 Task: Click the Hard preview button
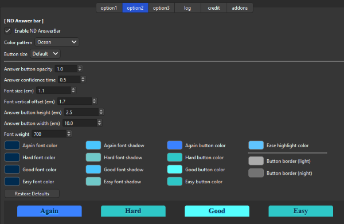pos(133,211)
